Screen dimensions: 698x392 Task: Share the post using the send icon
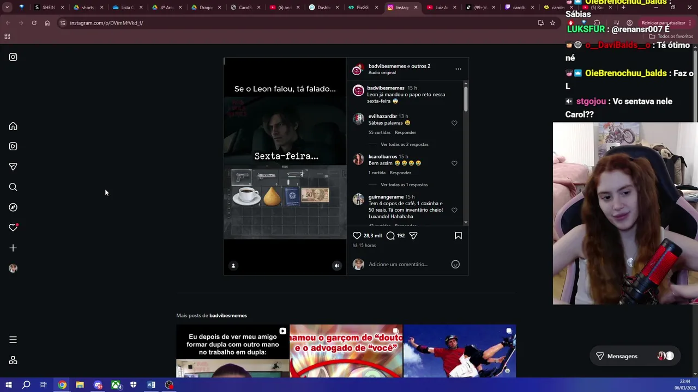tap(413, 236)
